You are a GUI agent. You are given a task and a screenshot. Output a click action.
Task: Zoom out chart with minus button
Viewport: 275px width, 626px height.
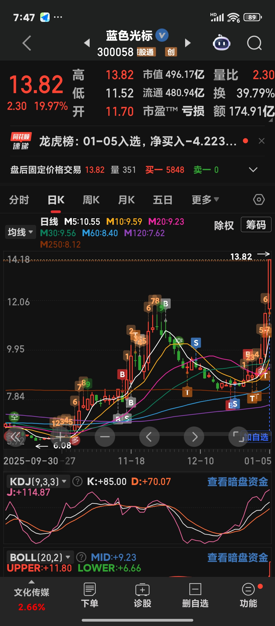(105, 437)
